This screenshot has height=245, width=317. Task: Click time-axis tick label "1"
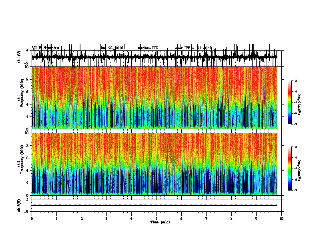56,219
